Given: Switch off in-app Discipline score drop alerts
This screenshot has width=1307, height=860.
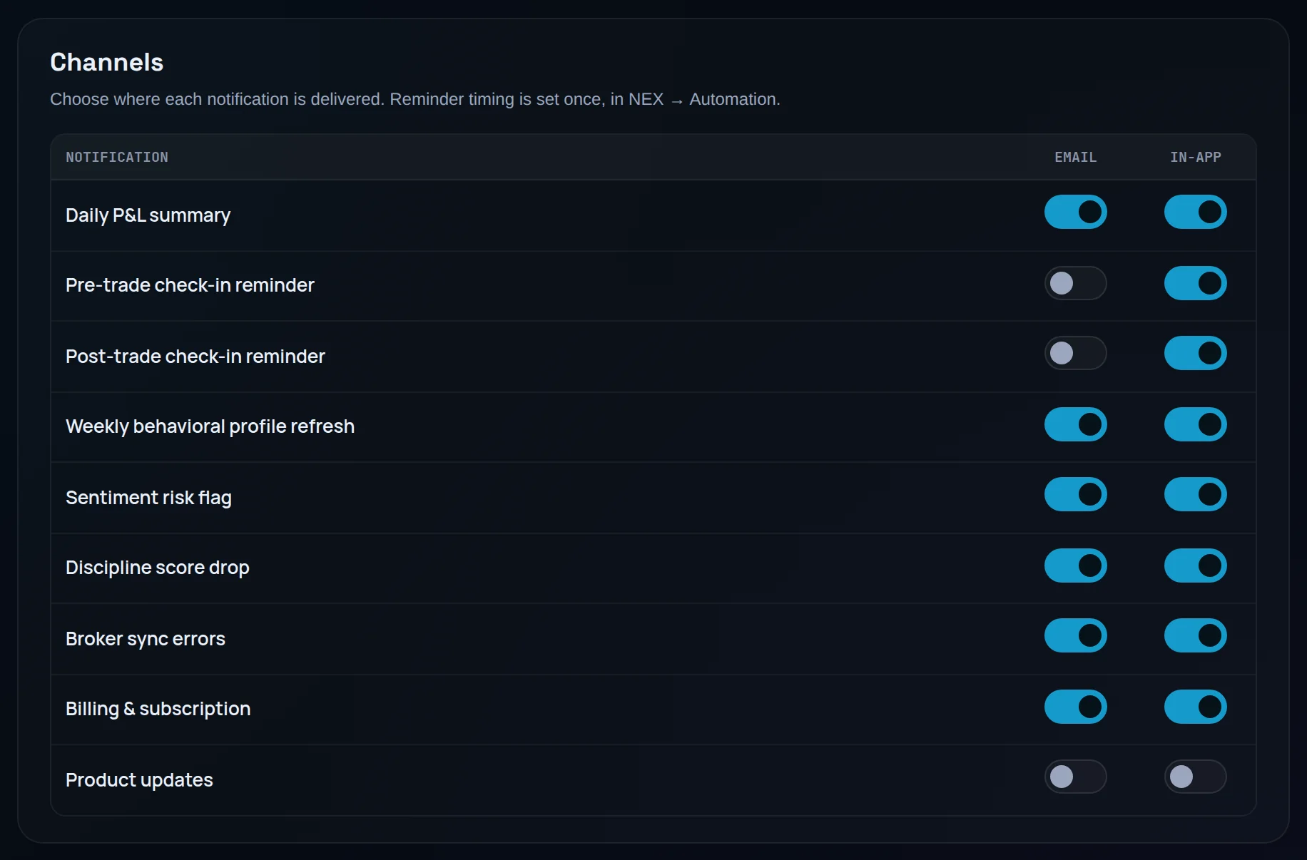Looking at the screenshot, I should tap(1195, 565).
